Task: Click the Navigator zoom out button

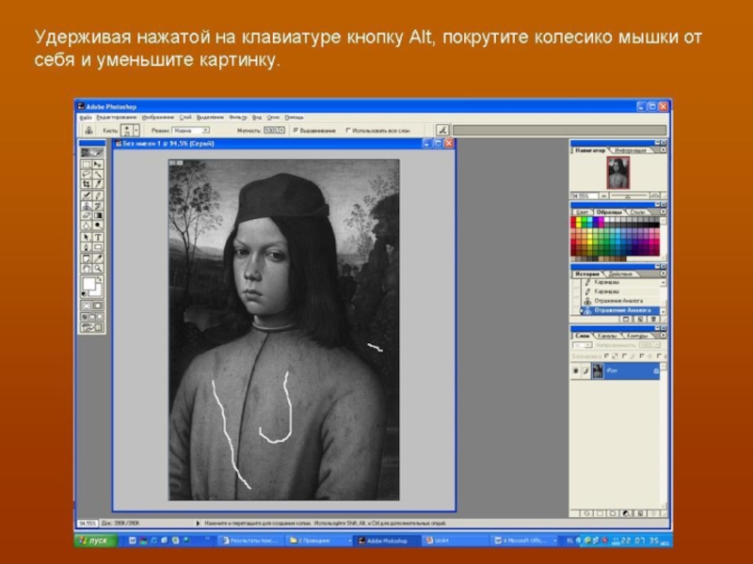Action: (x=604, y=196)
